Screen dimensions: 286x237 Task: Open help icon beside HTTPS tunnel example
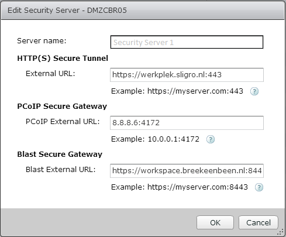pyautogui.click(x=254, y=91)
